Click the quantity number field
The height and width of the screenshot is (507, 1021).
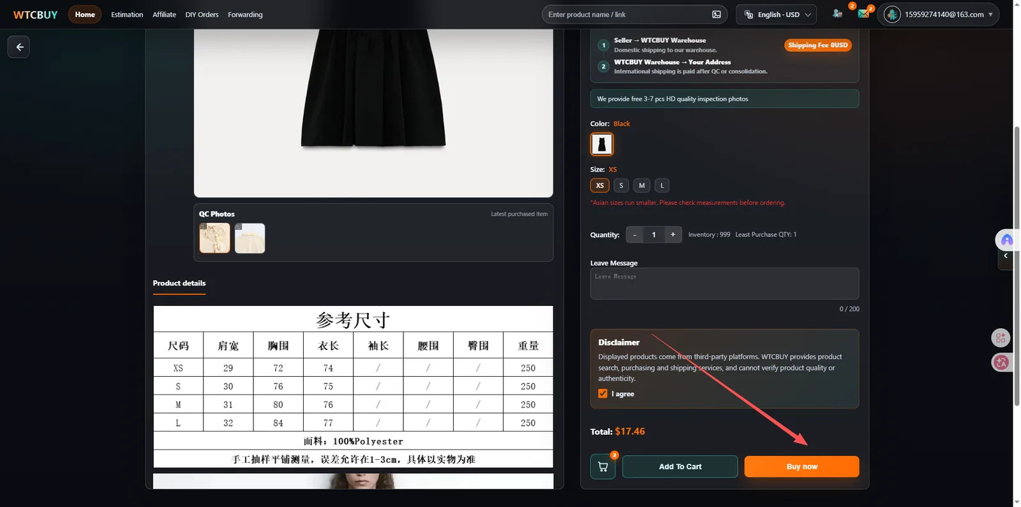(653, 235)
